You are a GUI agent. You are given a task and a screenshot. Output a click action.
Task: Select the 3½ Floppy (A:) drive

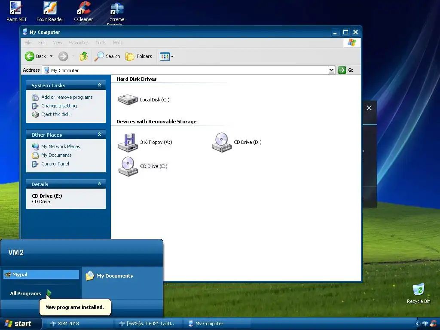pyautogui.click(x=145, y=142)
